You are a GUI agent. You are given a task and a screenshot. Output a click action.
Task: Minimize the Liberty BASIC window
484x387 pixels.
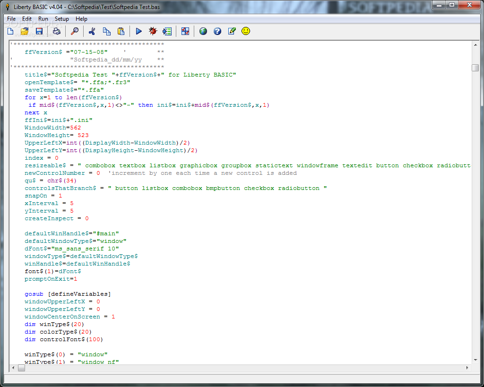(x=440, y=5)
